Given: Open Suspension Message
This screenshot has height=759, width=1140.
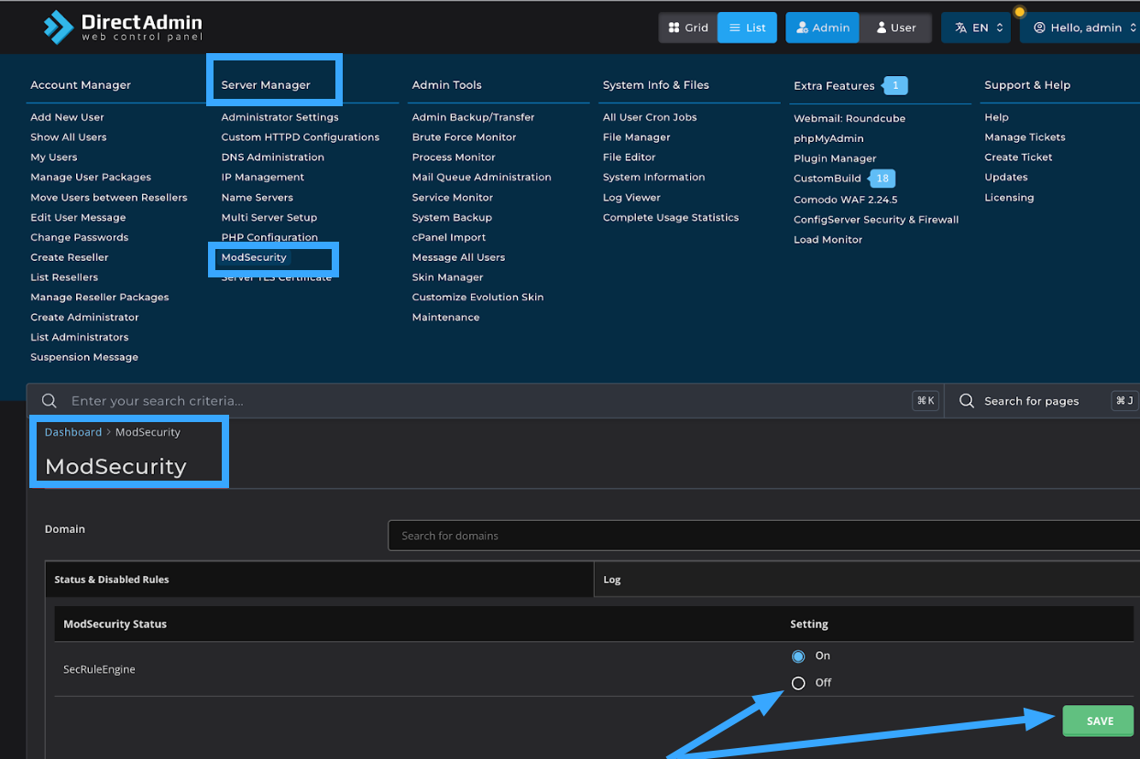Looking at the screenshot, I should (x=83, y=357).
